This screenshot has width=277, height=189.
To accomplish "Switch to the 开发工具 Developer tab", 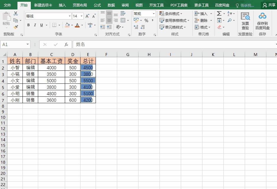I will (157, 5).
